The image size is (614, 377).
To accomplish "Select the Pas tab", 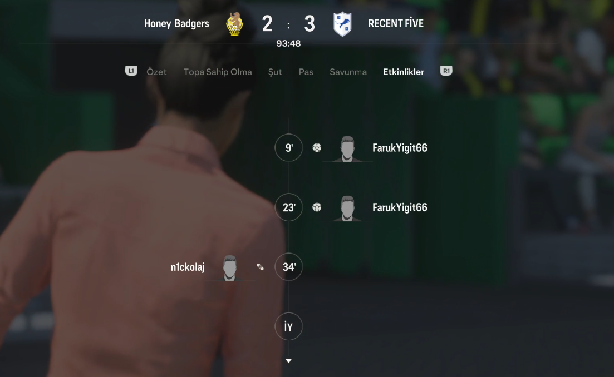I will (x=306, y=72).
